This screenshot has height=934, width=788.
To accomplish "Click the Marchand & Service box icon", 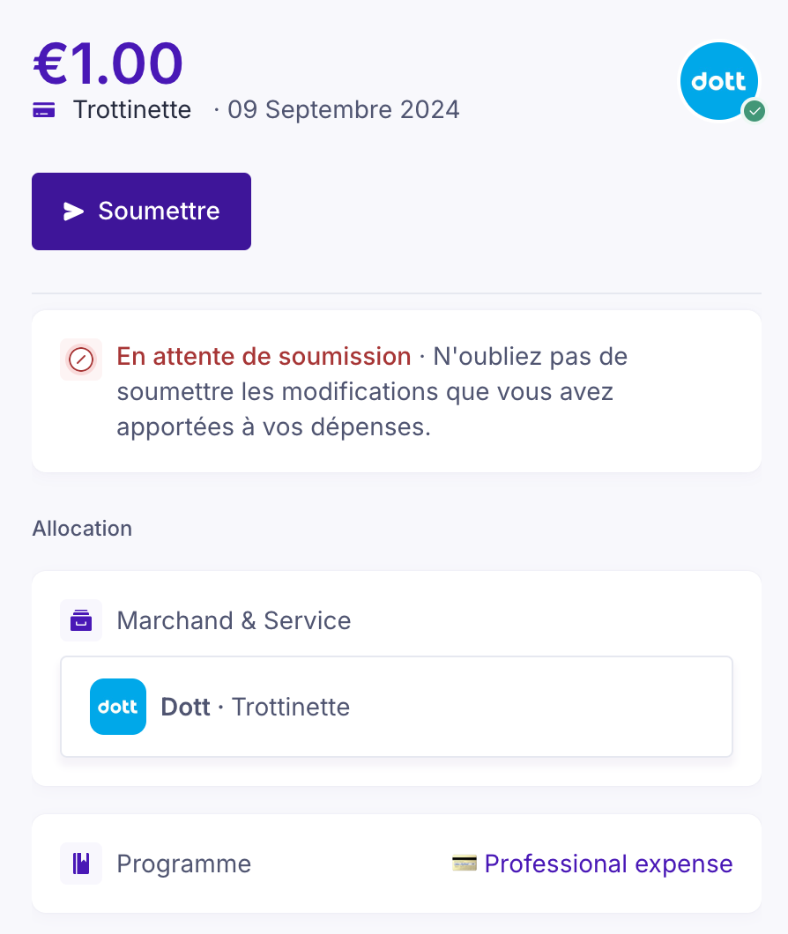I will pyautogui.click(x=81, y=620).
